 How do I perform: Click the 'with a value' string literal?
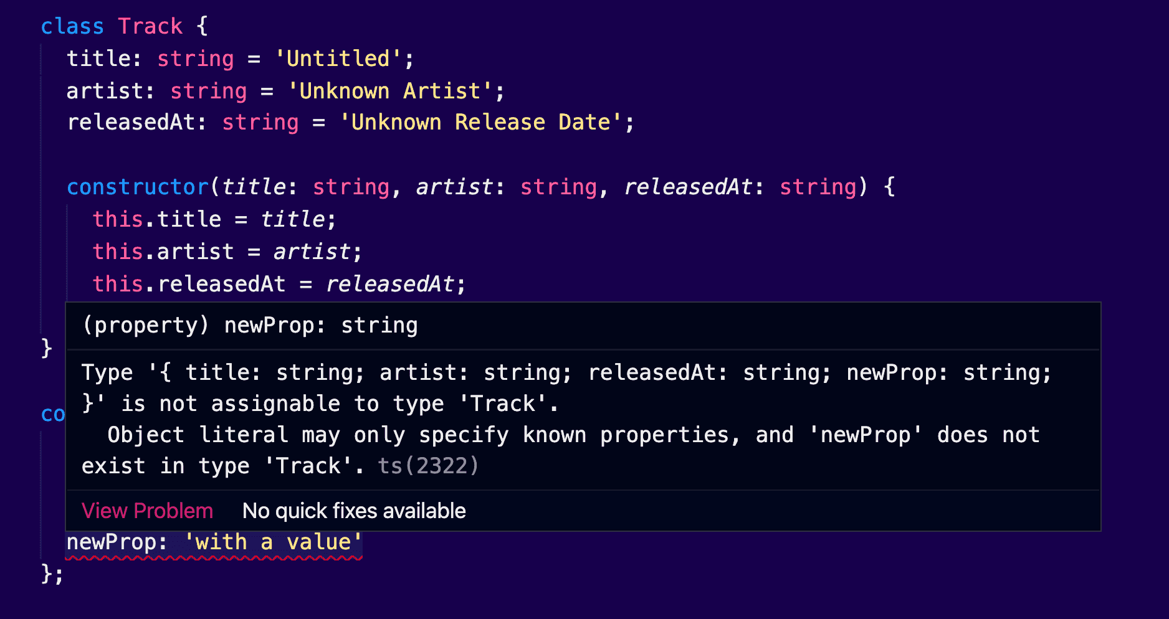[x=273, y=542]
